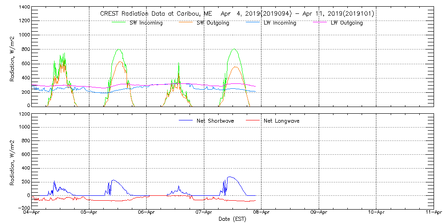The height and width of the screenshot is (223, 447).
Task: Click the CREST Radiation Data chart title
Action: pyautogui.click(x=237, y=14)
